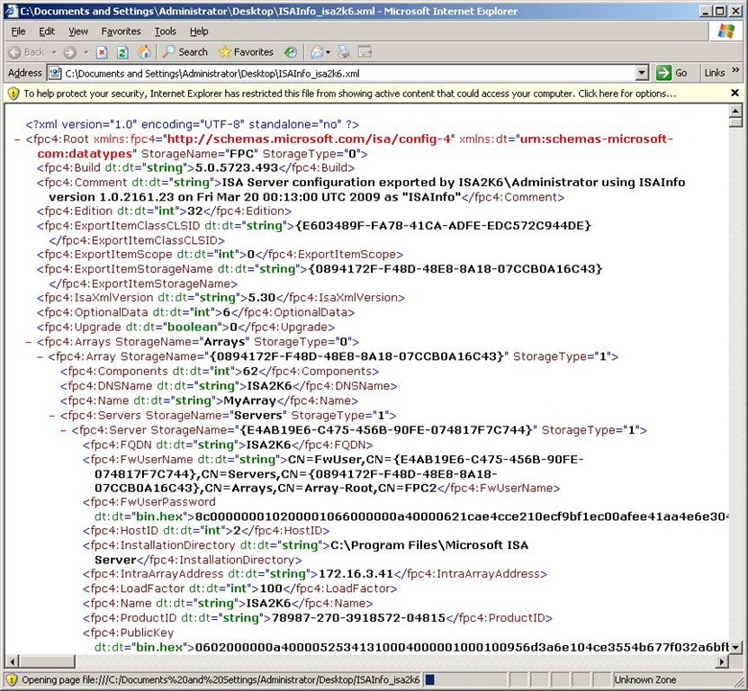Click the status bar shield icon
Viewport: 748px width, 691px height.
click(12, 679)
